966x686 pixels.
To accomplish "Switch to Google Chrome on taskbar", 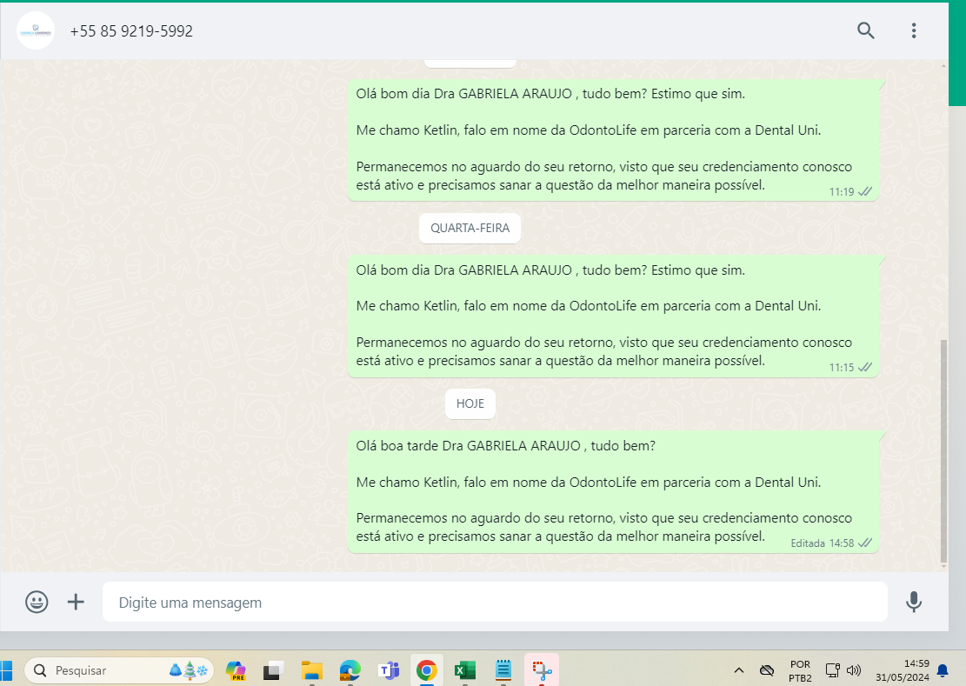I will click(x=426, y=670).
